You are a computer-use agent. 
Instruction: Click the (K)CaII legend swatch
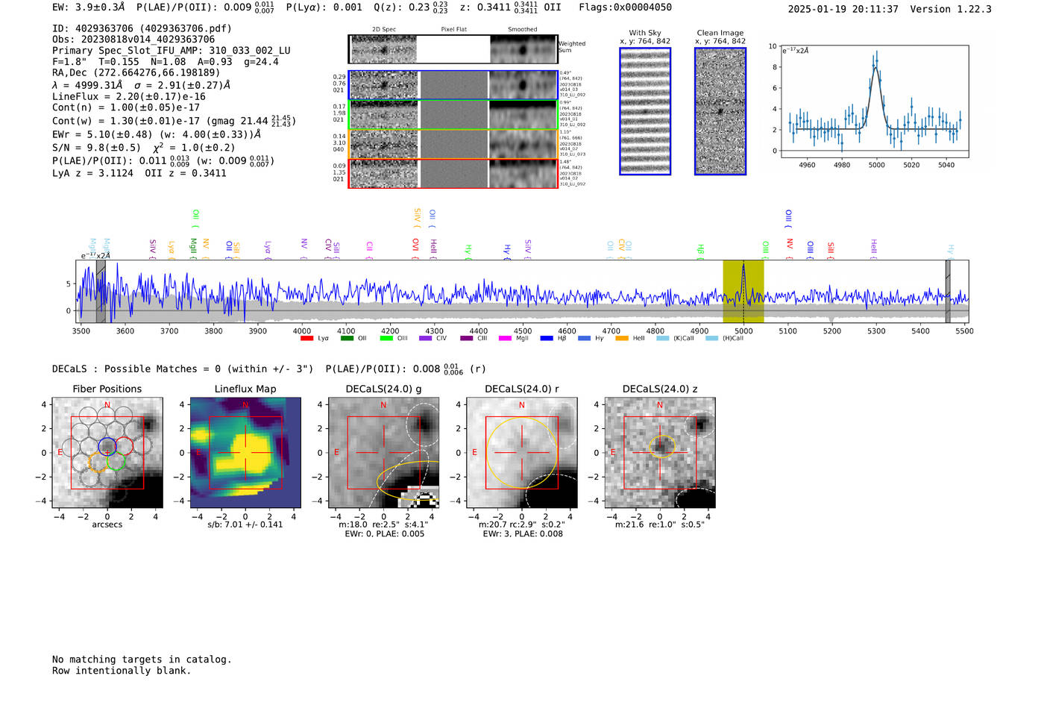662,339
